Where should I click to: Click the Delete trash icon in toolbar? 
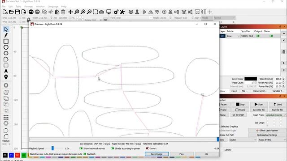point(63,12)
